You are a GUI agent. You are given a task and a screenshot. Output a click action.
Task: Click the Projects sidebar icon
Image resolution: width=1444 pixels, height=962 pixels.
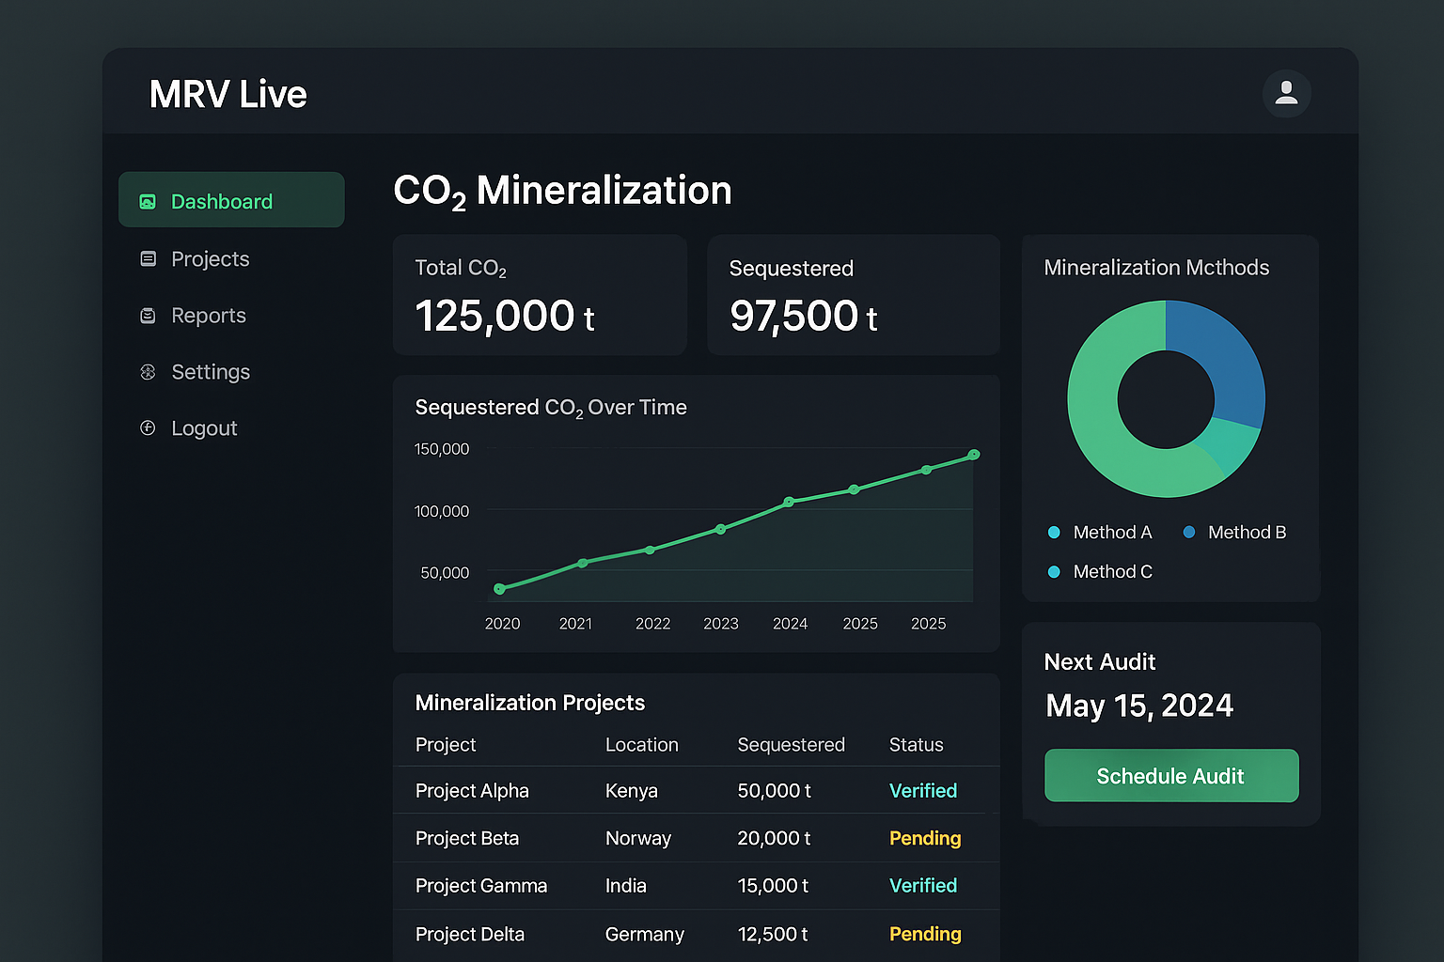(148, 259)
